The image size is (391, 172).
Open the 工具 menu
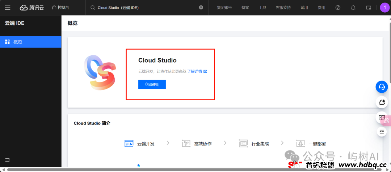(x=262, y=8)
